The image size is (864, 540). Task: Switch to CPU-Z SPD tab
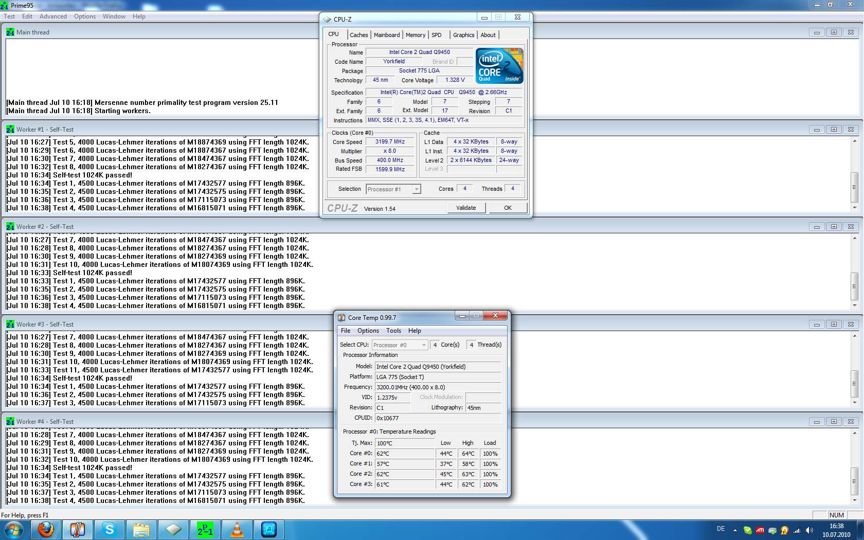click(437, 35)
